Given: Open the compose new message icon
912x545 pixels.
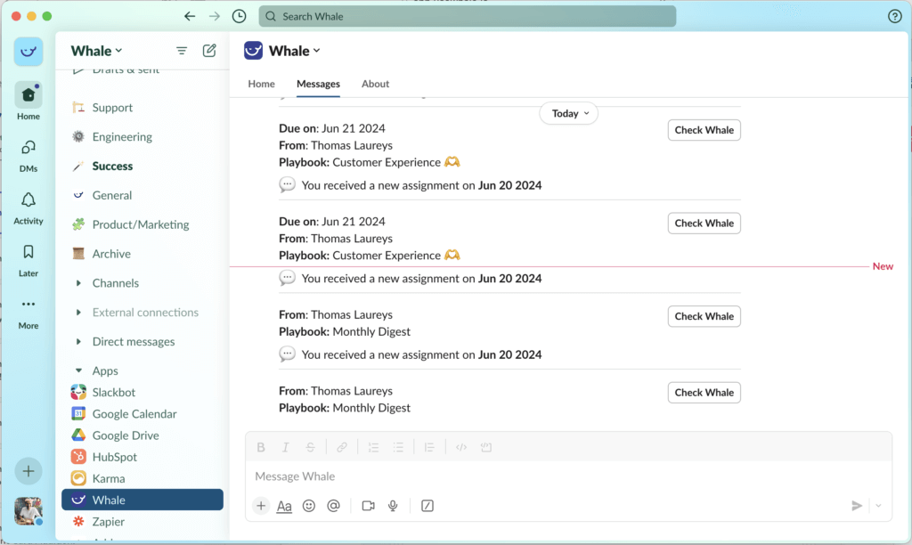Looking at the screenshot, I should [209, 51].
